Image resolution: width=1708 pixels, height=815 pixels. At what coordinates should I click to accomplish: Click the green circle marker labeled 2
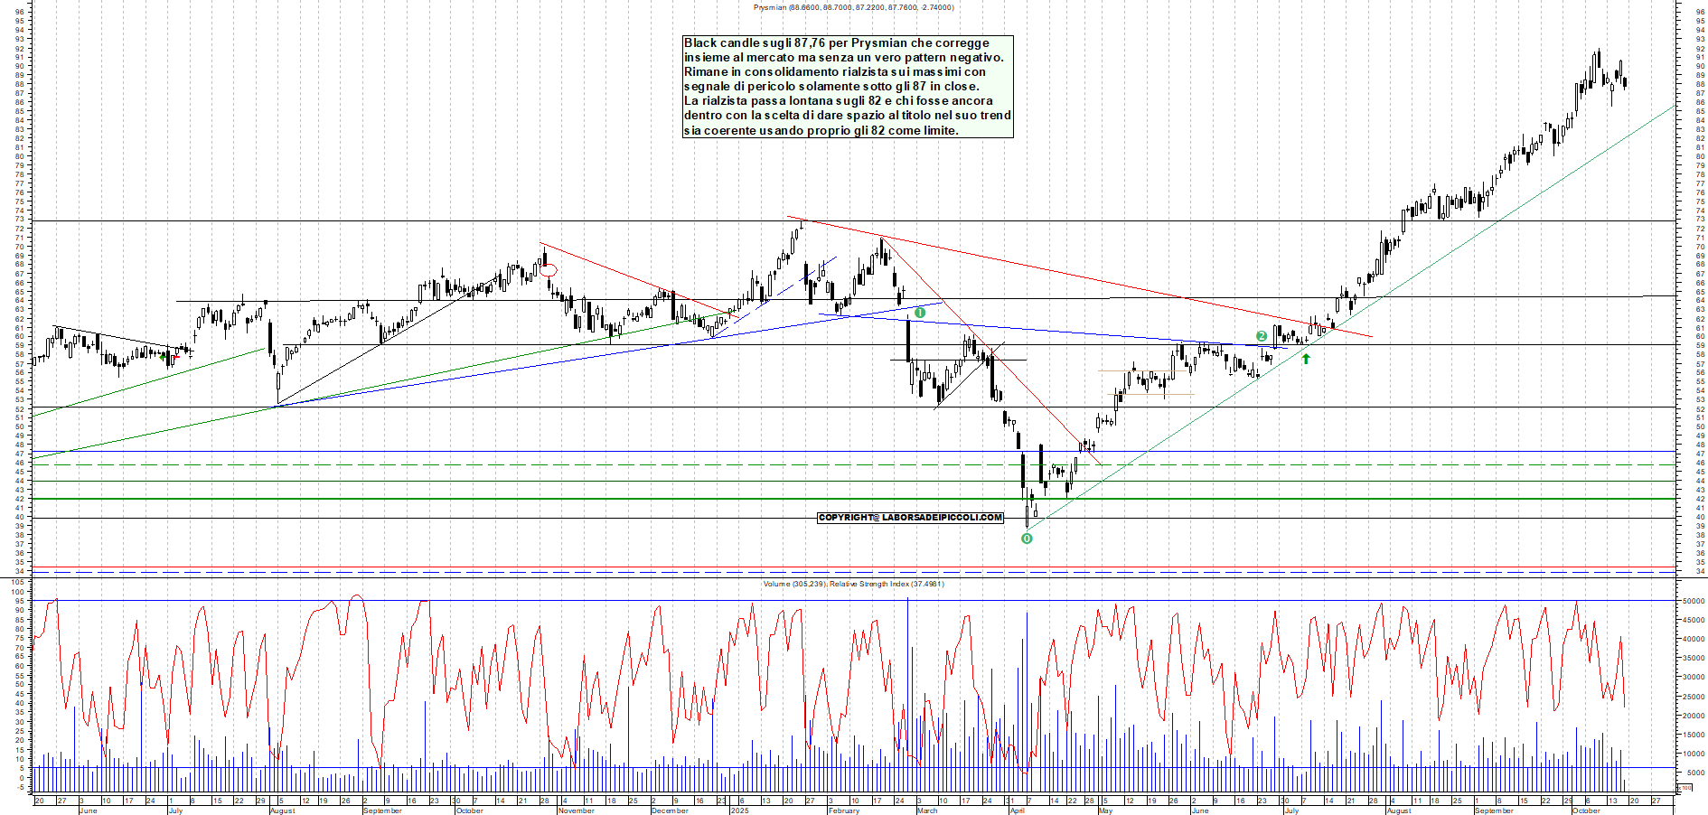coord(1262,336)
